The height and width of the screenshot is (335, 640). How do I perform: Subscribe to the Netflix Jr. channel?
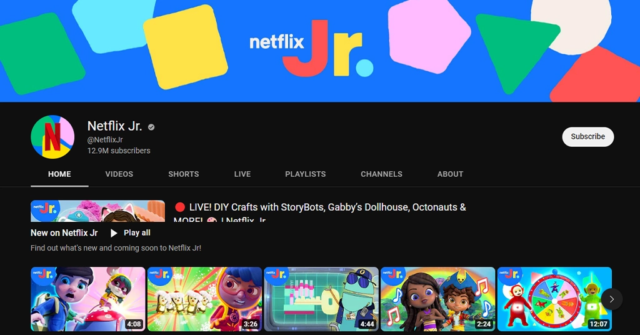[x=587, y=137]
